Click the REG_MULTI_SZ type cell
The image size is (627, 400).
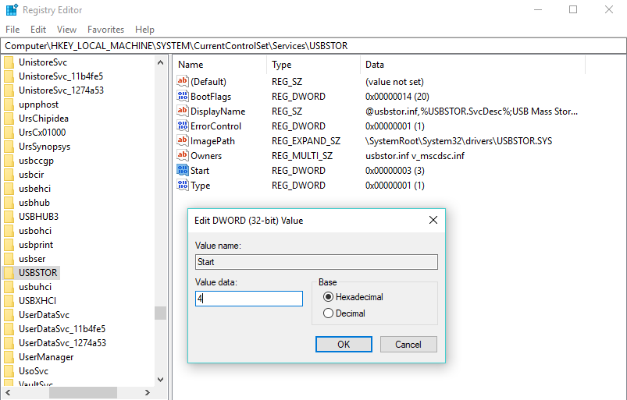[302, 155]
